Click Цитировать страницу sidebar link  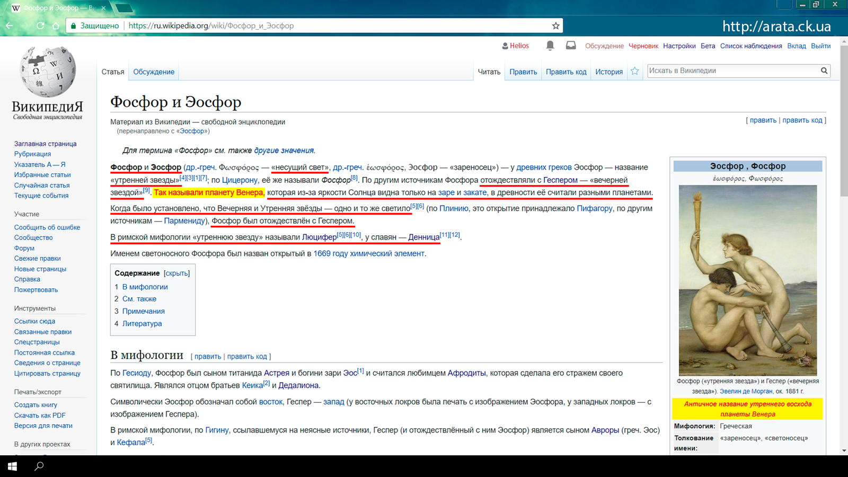coord(47,373)
